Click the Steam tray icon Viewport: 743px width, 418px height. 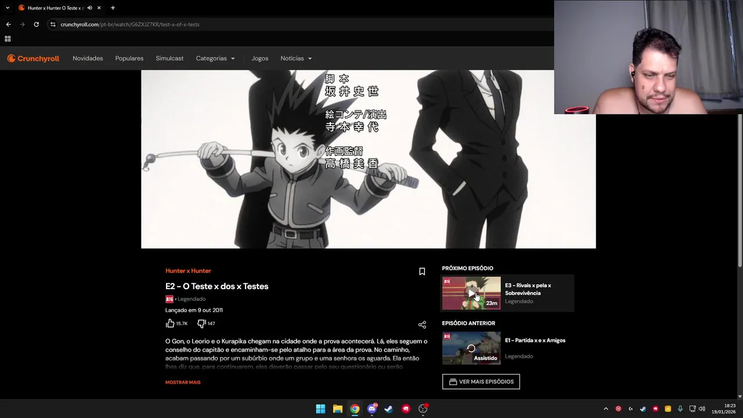[643, 409]
